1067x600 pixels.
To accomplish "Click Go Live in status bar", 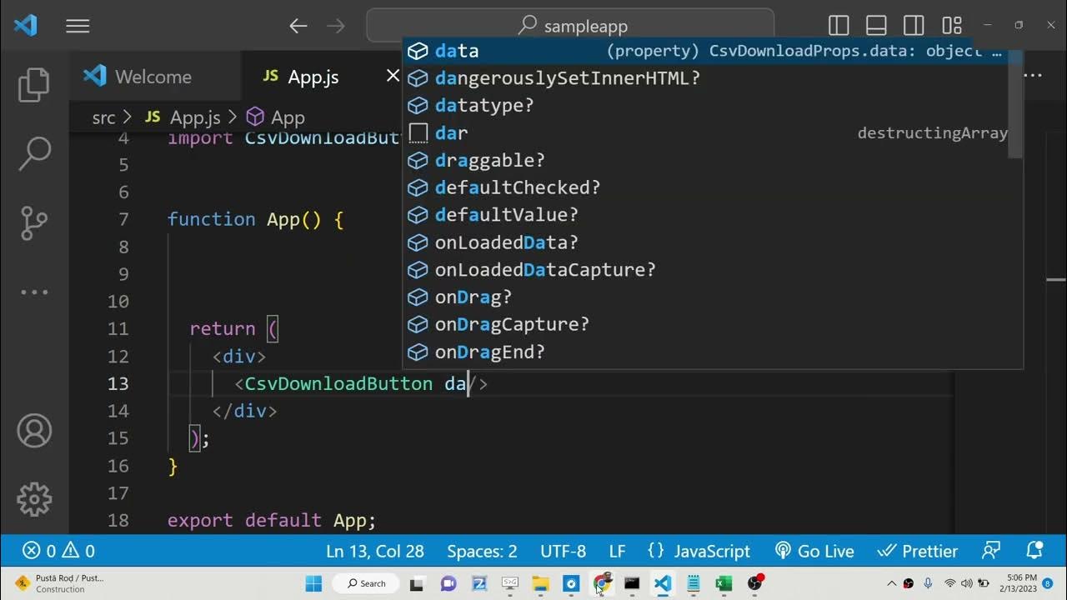I will click(x=814, y=551).
